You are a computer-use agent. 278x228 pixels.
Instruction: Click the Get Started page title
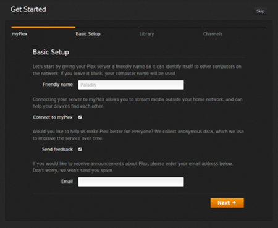point(28,9)
